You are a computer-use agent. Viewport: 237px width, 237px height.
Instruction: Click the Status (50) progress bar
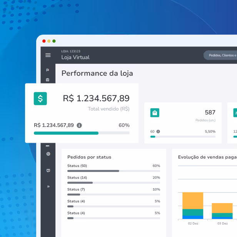pos(113,171)
